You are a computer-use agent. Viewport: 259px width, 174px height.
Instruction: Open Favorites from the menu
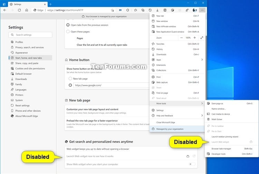pyautogui.click(x=177, y=44)
